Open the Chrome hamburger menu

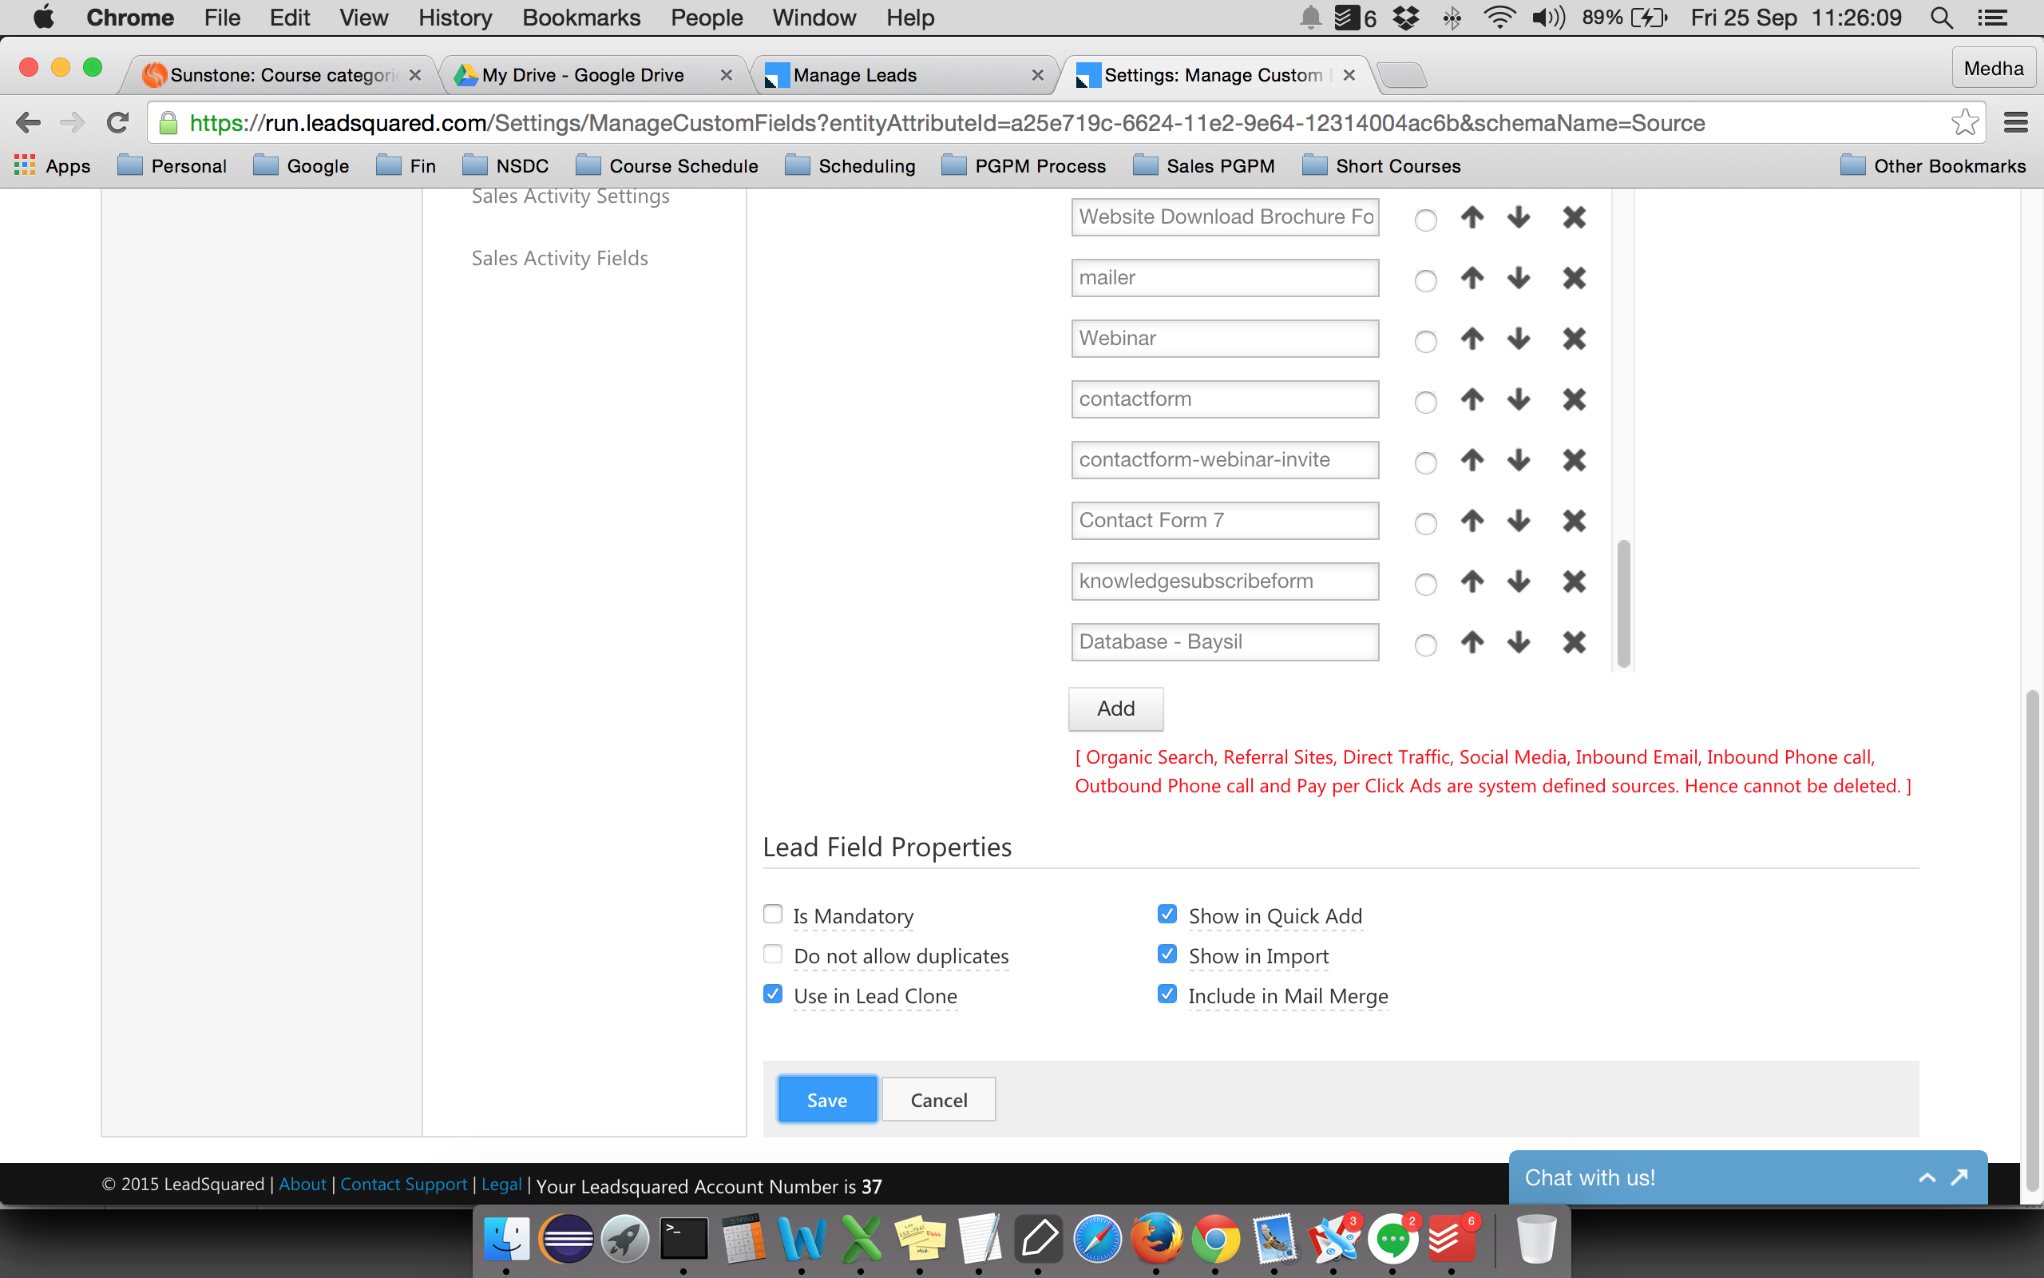point(2015,123)
